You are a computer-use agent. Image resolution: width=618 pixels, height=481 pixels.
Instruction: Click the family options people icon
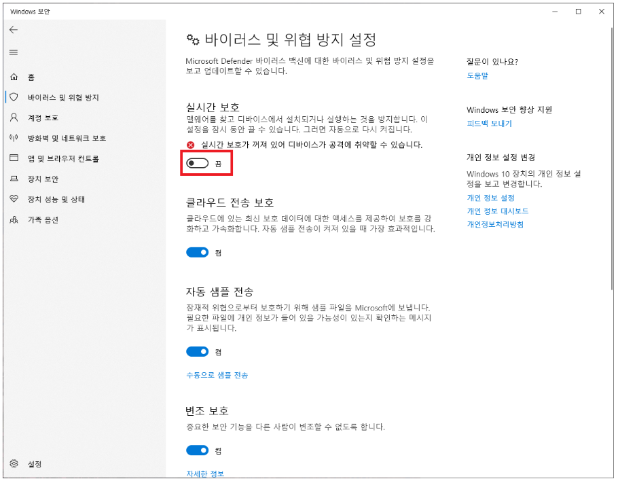click(14, 219)
